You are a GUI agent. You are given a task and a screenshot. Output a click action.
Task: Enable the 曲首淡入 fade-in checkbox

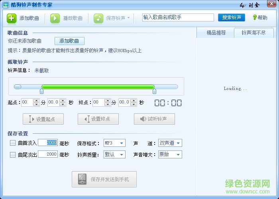point(13,143)
